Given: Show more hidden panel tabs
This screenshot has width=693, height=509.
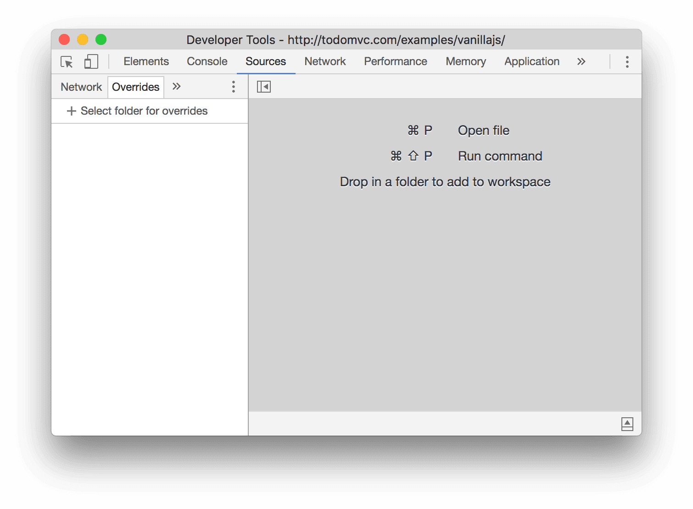Looking at the screenshot, I should click(581, 61).
